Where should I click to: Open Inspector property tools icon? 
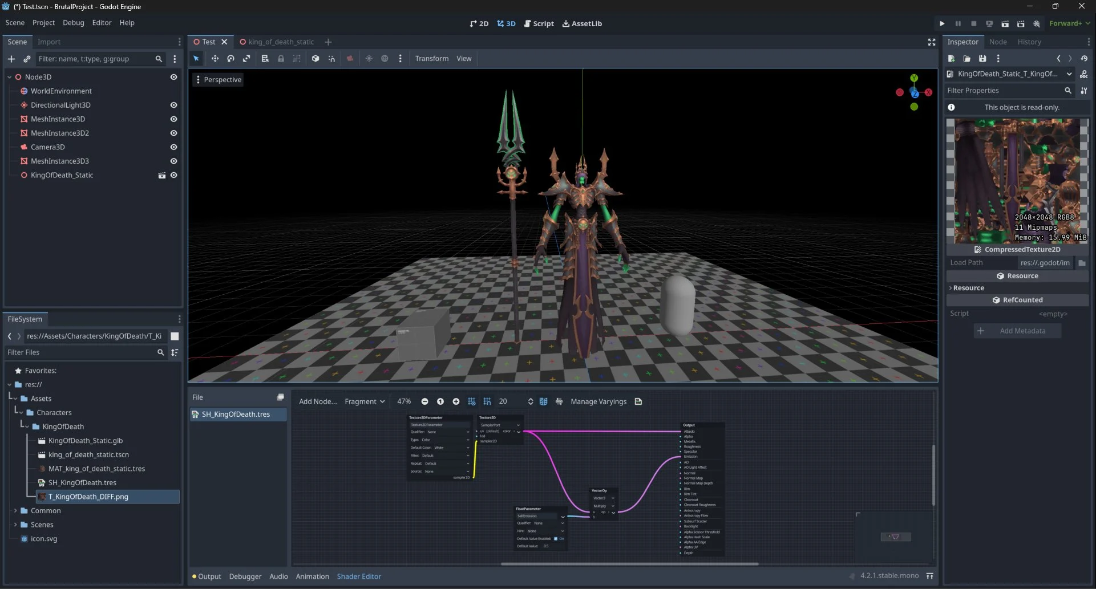(x=1084, y=91)
